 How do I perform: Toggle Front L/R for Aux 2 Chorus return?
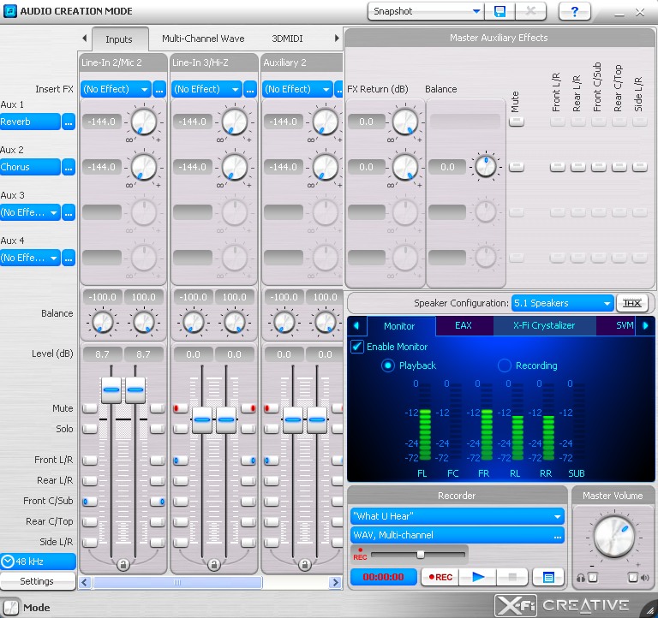(557, 167)
